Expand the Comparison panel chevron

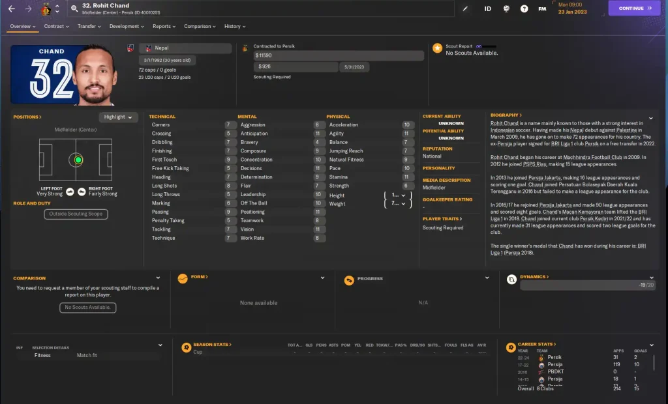point(158,278)
